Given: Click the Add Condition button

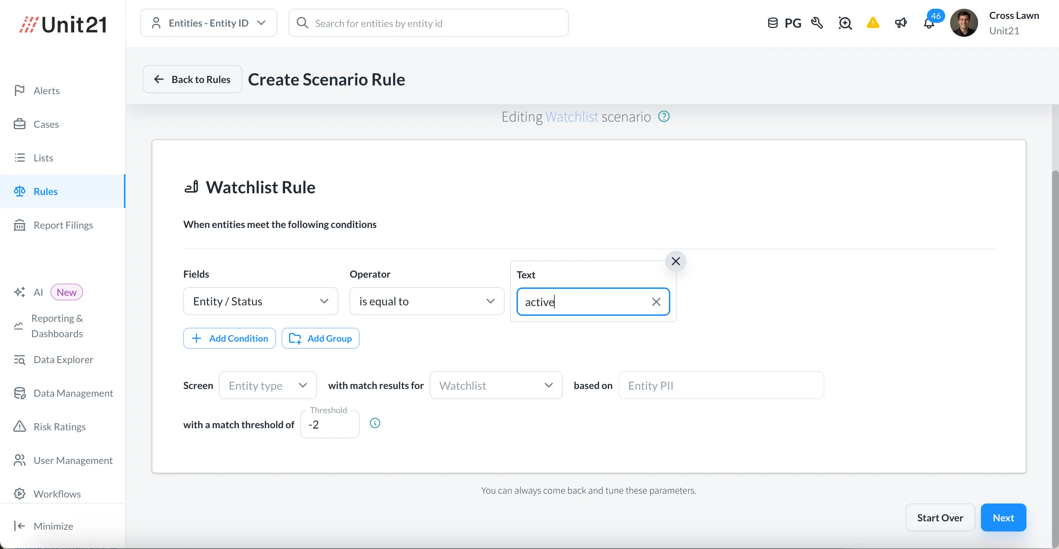Looking at the screenshot, I should 229,338.
